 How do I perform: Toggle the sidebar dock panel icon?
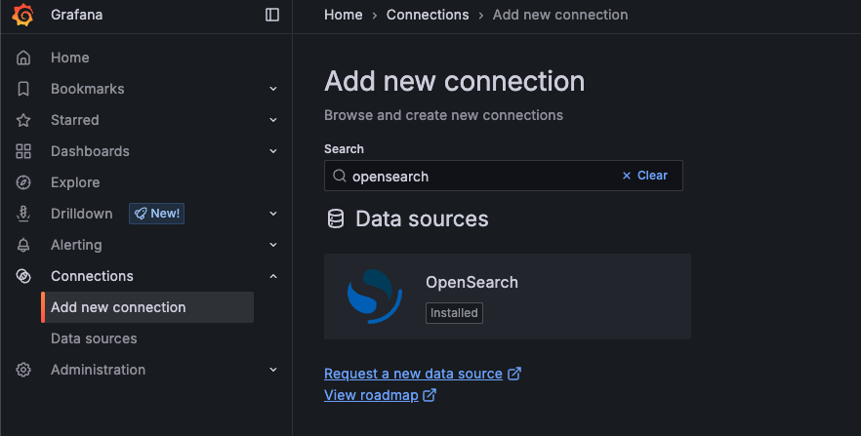(272, 15)
